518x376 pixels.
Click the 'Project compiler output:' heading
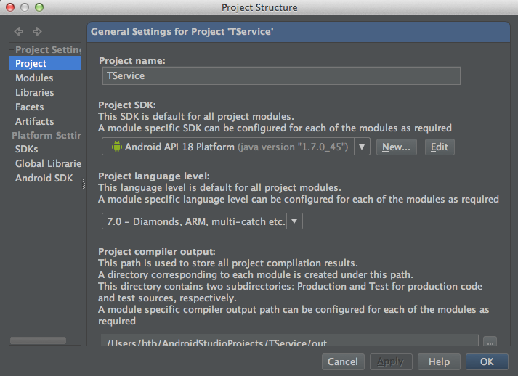point(157,252)
